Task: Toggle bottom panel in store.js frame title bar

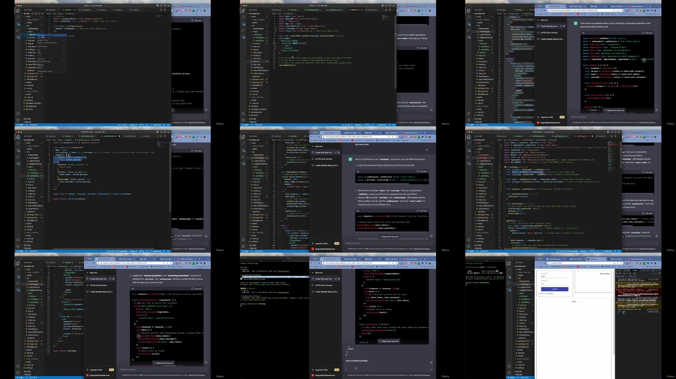Action: point(161,6)
